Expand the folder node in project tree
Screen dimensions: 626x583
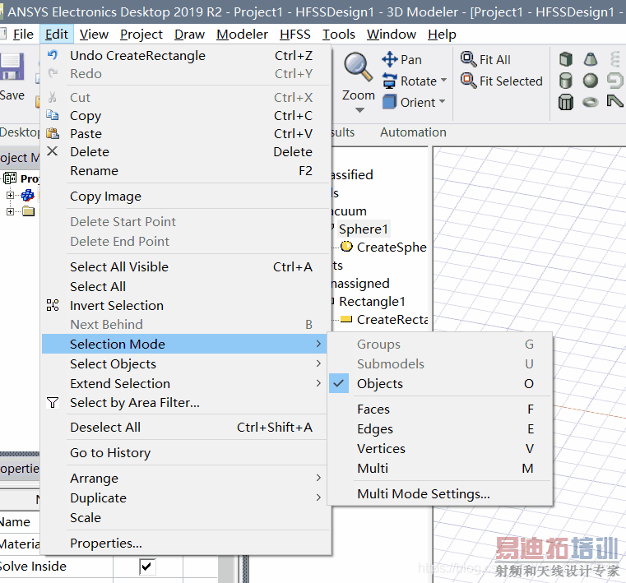[11, 211]
